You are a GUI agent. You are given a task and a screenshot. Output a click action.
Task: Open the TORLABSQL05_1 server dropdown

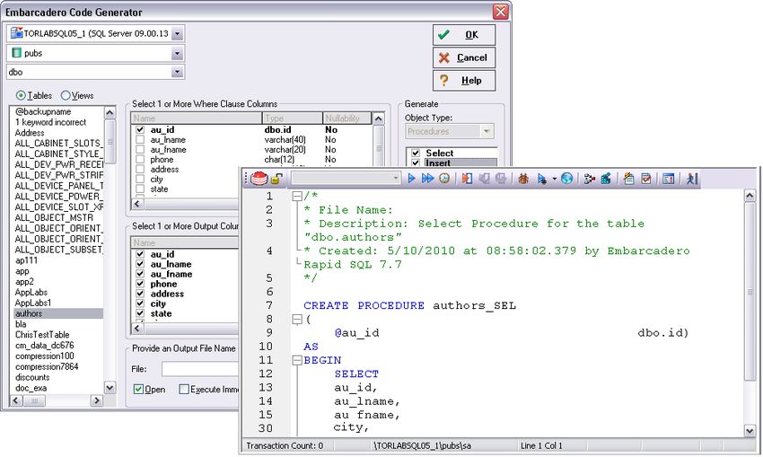178,33
